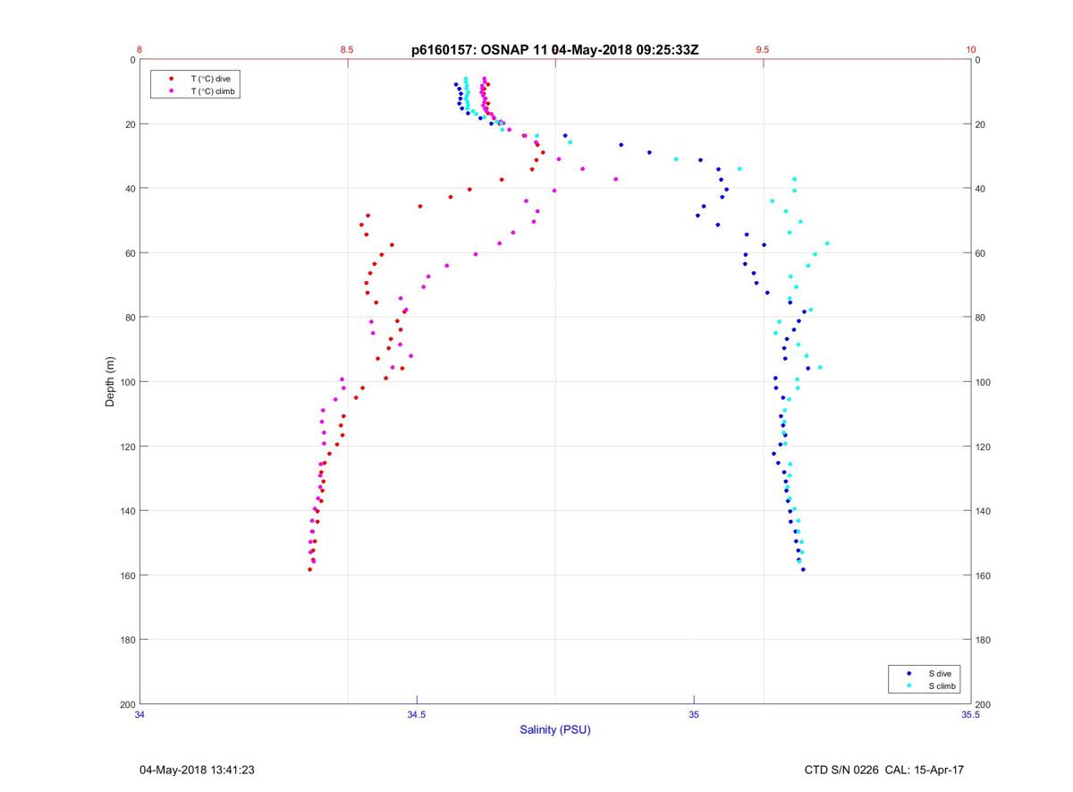Click the 34.5 salinity tick label
This screenshot has width=1073, height=792.
417,714
